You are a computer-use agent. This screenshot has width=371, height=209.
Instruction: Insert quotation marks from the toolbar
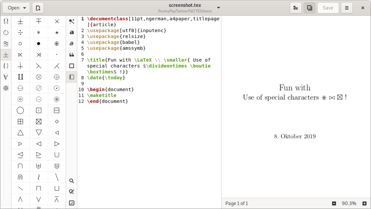point(72,55)
